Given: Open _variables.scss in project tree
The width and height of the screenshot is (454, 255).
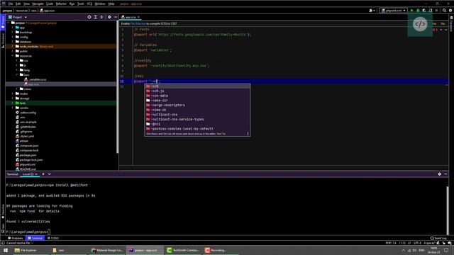Looking at the screenshot, I should tap(38, 79).
